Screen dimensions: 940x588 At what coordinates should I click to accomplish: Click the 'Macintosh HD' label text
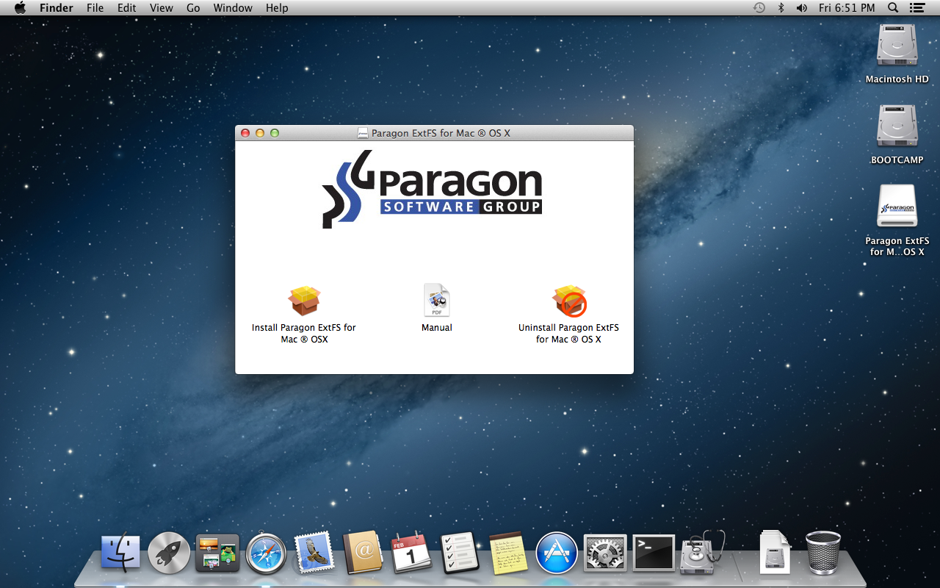point(897,79)
